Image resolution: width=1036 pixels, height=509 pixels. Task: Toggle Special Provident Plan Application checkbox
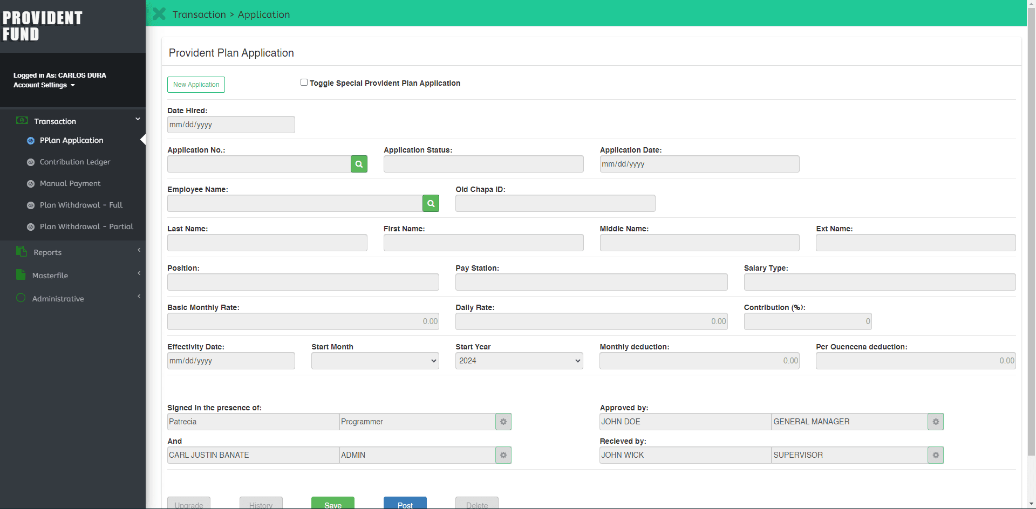coord(304,82)
